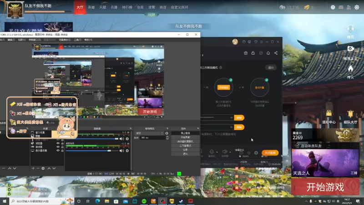364x205 pixels.
Task: Click orange 关闭直播 end stream button
Action: coord(270,153)
